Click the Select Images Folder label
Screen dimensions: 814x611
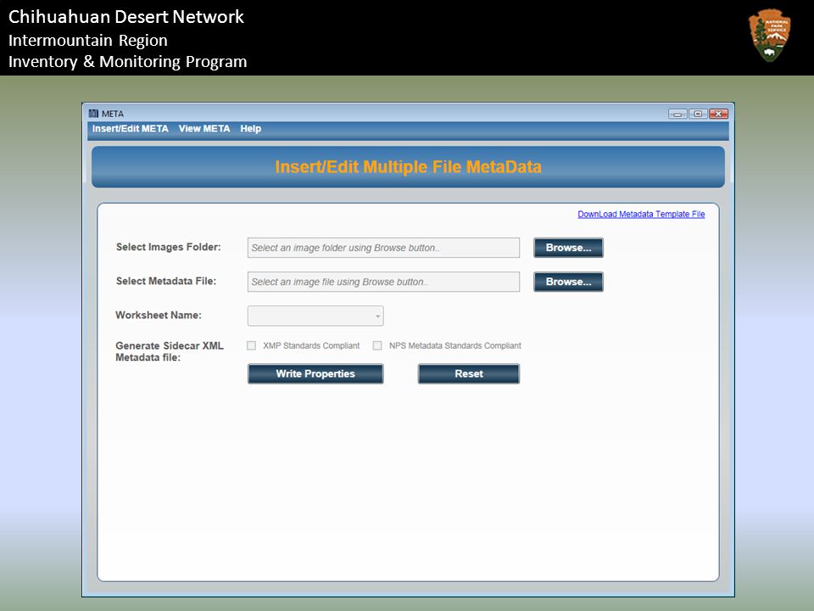[x=168, y=247]
